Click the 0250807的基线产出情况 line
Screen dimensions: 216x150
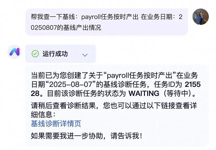[66, 27]
